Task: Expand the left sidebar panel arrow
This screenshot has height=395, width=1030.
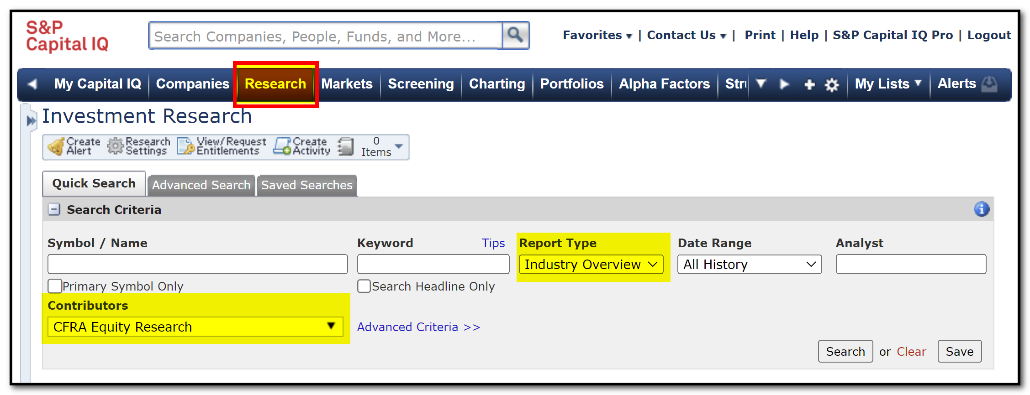Action: [x=31, y=121]
